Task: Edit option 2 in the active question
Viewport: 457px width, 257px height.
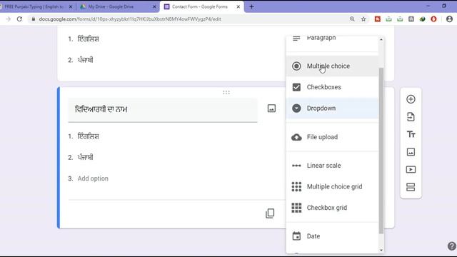Action: (86, 158)
